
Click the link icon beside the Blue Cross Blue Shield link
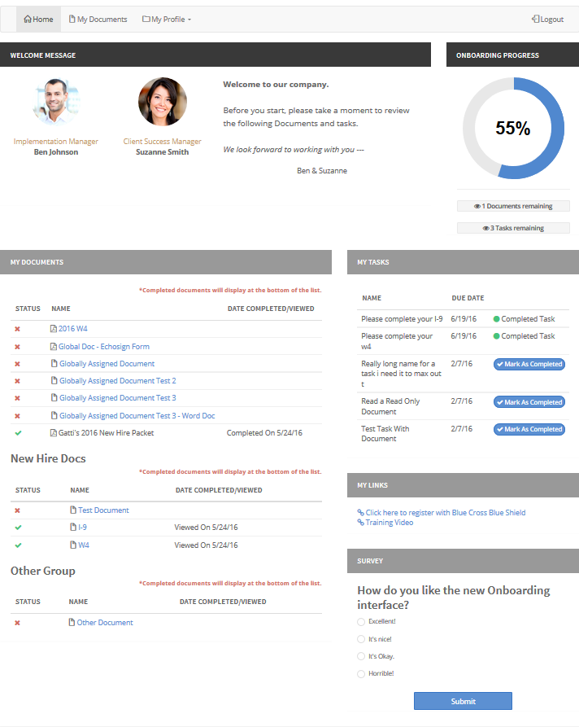pos(361,513)
